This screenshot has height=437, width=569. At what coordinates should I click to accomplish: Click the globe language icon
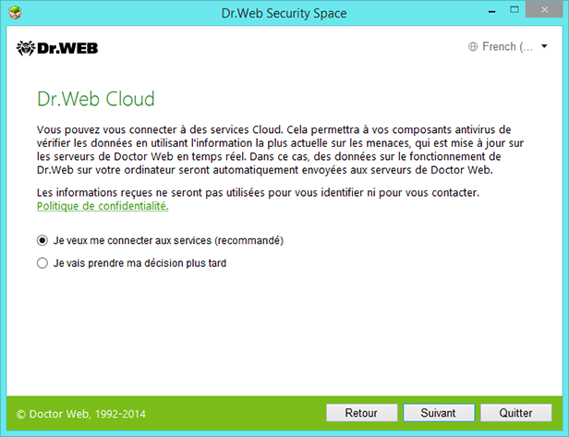click(473, 46)
